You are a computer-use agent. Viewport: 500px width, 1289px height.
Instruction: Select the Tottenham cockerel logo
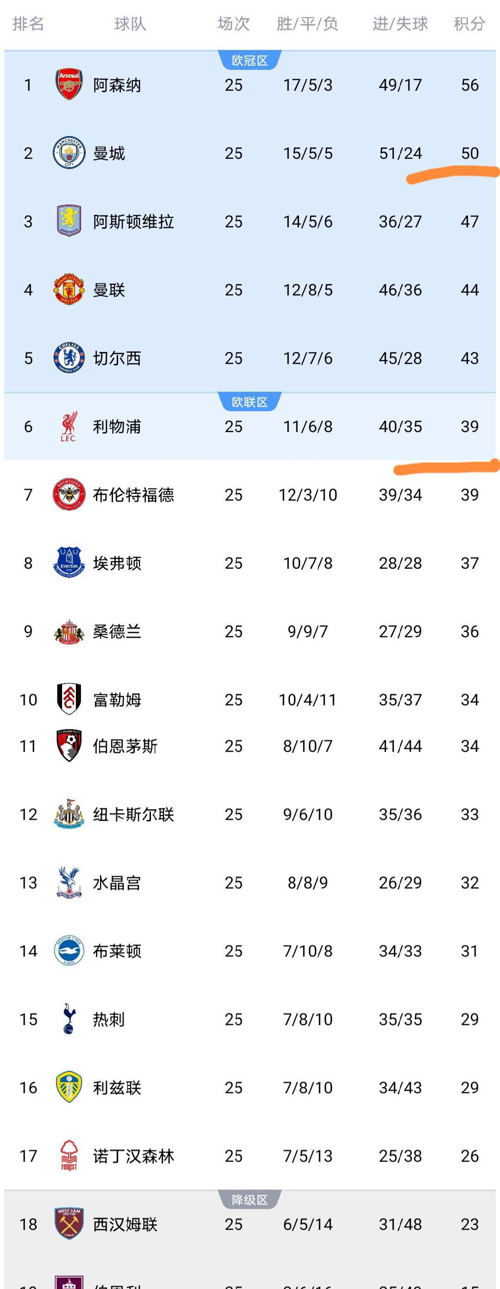[69, 1019]
